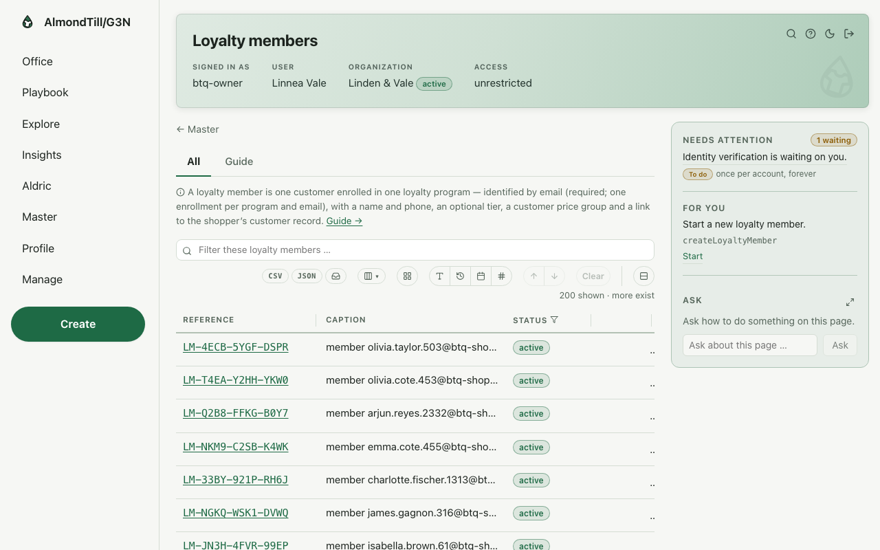Click the sort ascending up arrow

pos(534,276)
